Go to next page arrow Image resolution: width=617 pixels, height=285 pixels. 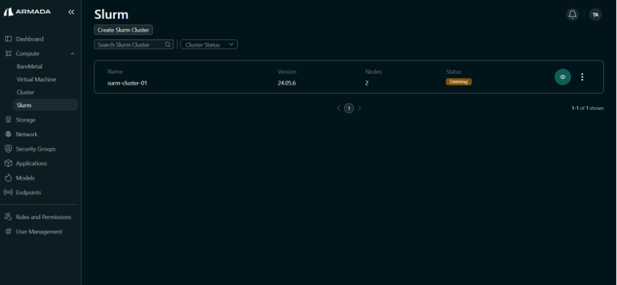pyautogui.click(x=360, y=108)
